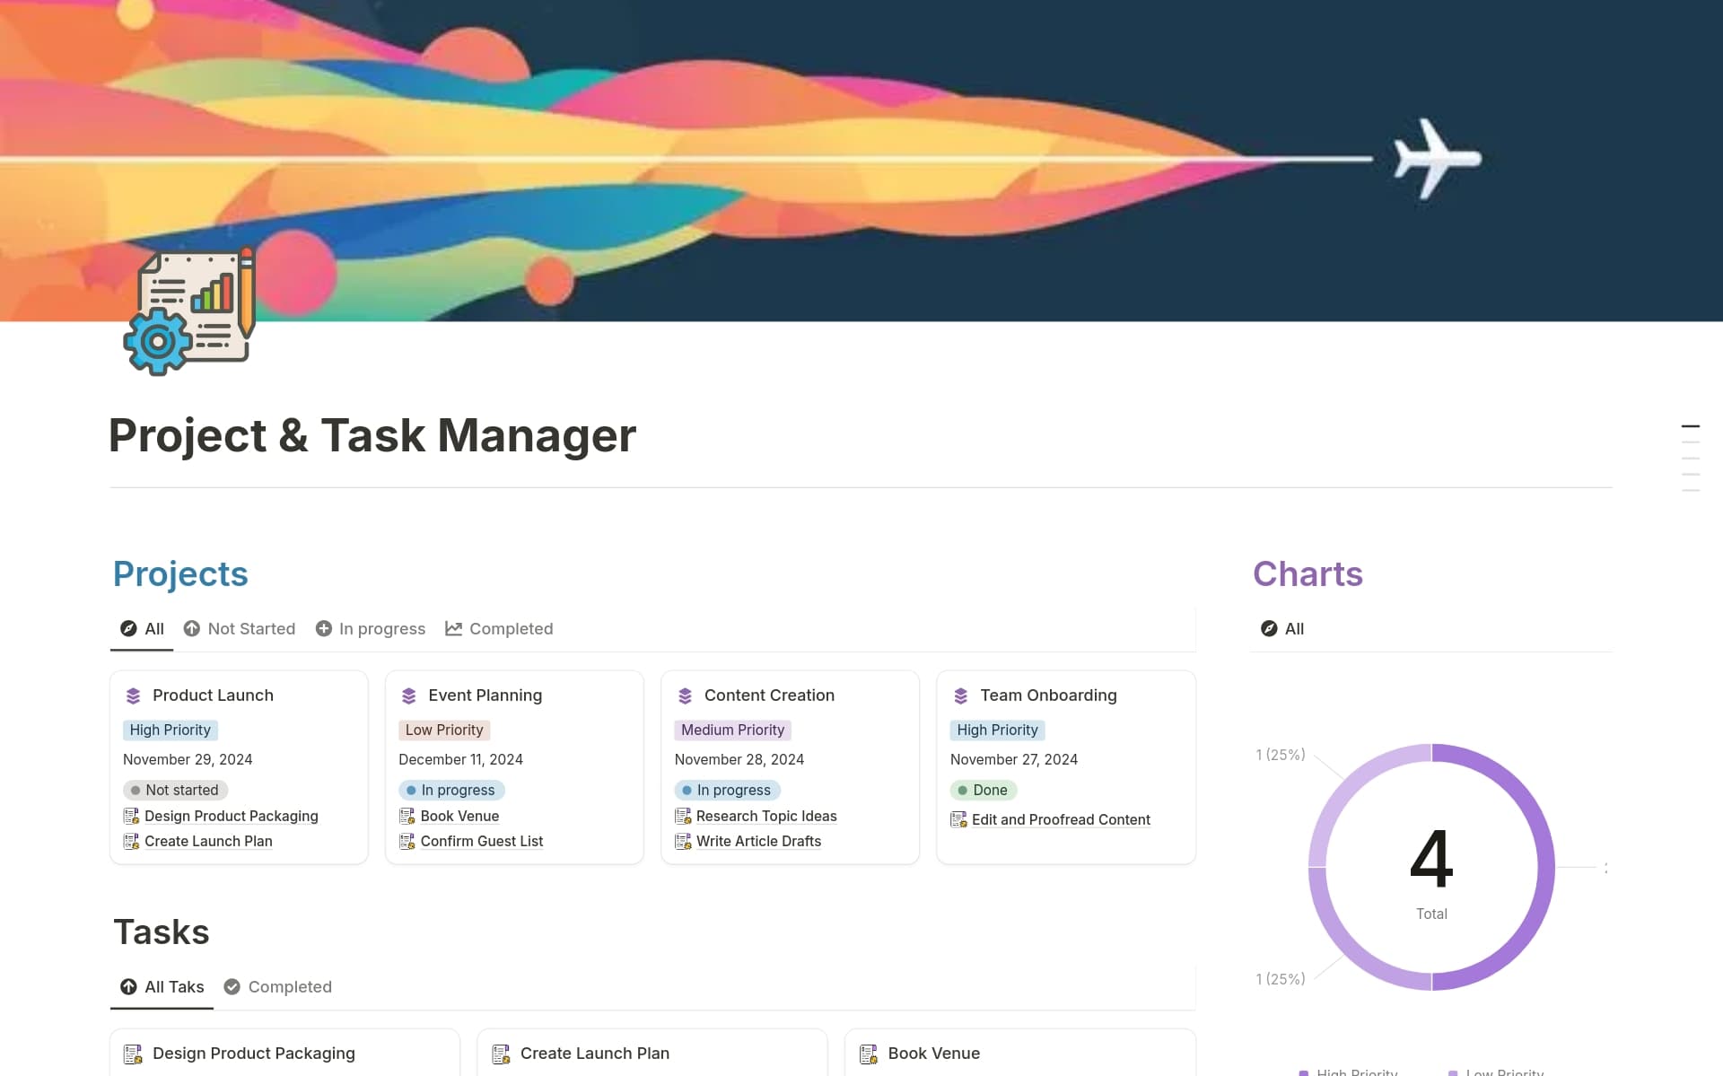
Task: Click the Projects section heading
Action: tap(180, 573)
